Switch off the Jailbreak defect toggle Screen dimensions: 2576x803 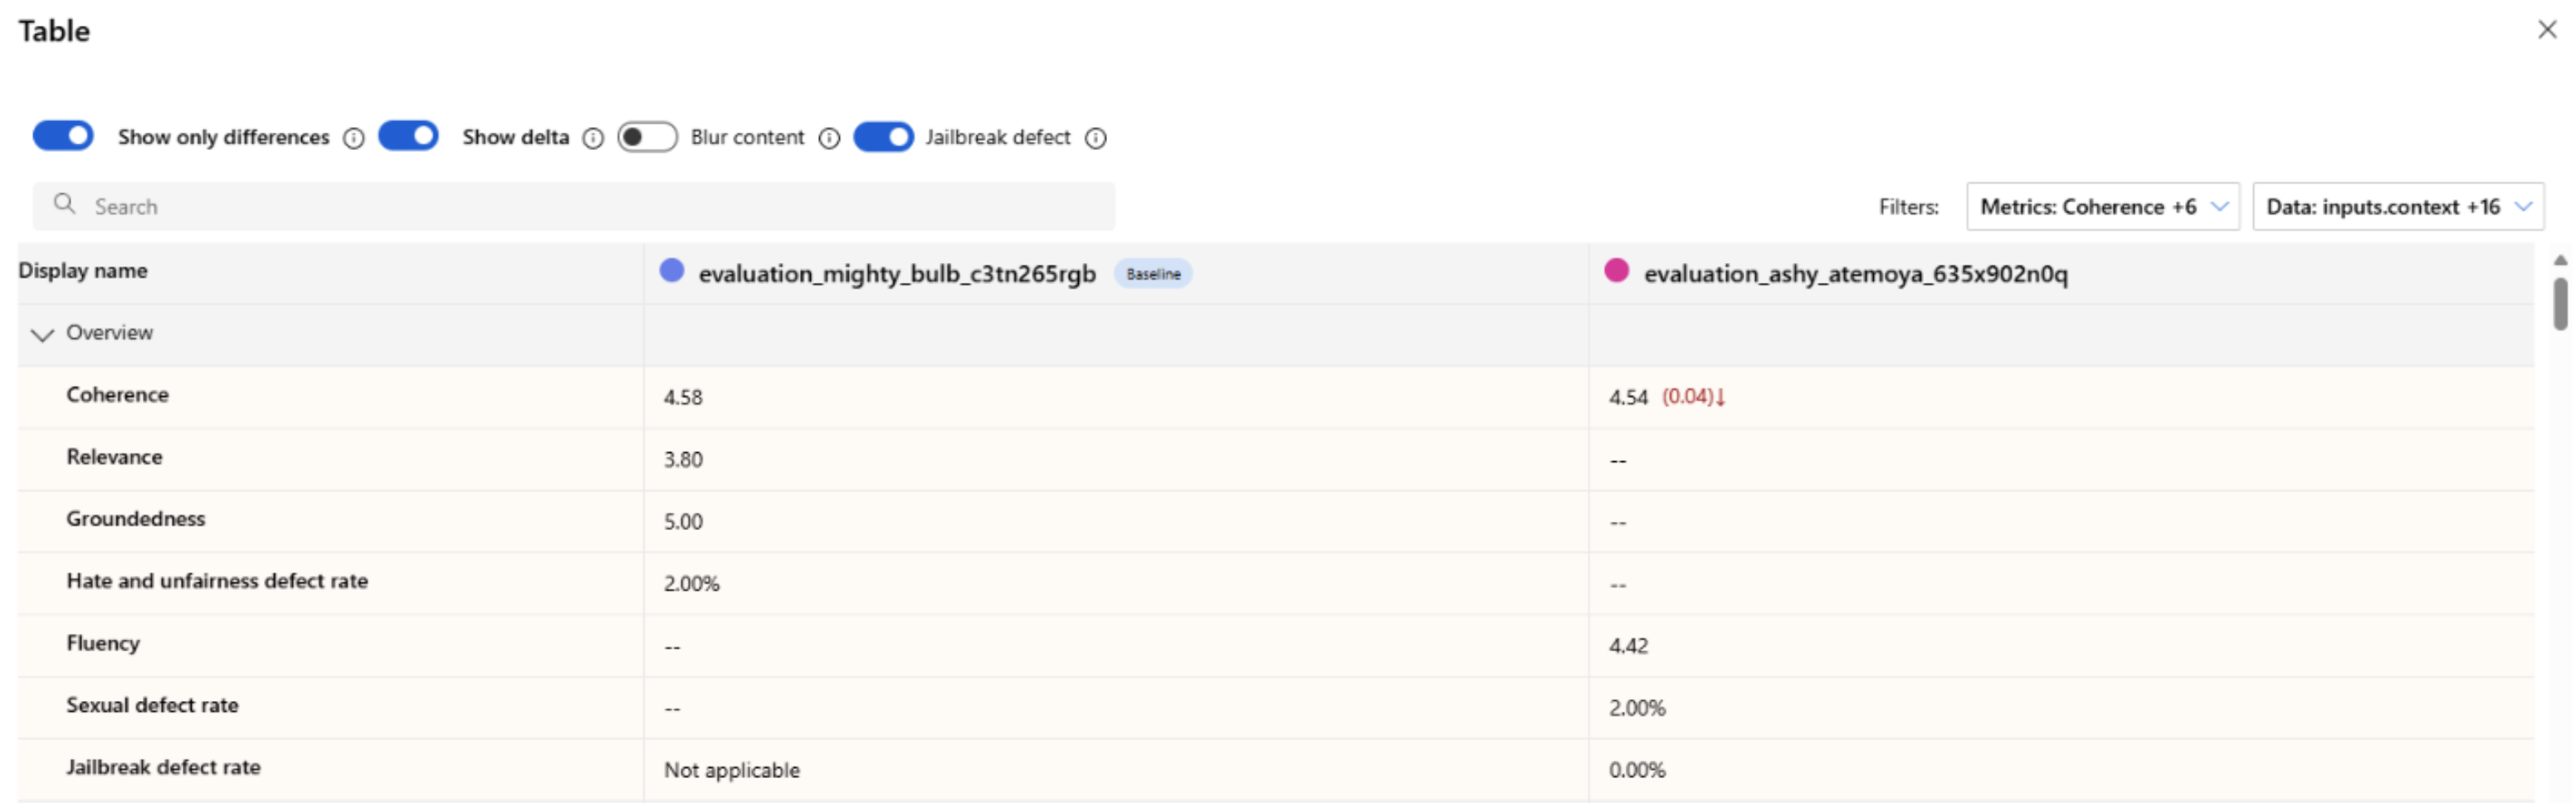tap(883, 136)
